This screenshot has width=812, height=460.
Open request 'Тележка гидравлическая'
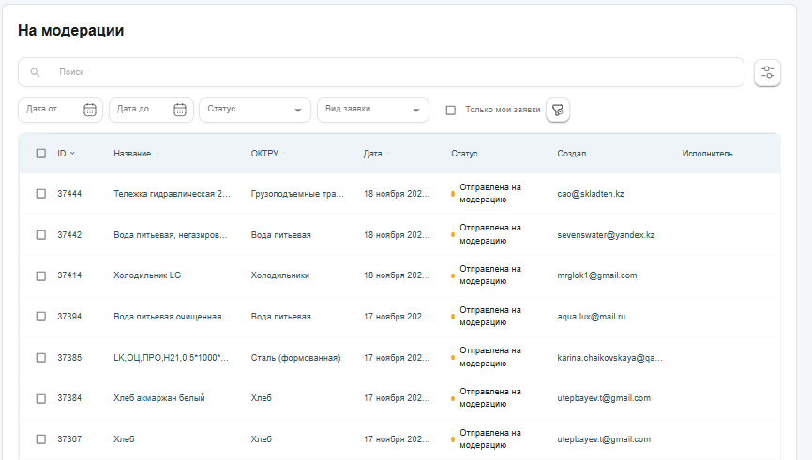coord(171,194)
